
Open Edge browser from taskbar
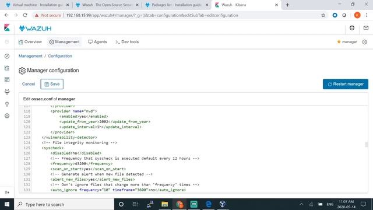click(209, 204)
